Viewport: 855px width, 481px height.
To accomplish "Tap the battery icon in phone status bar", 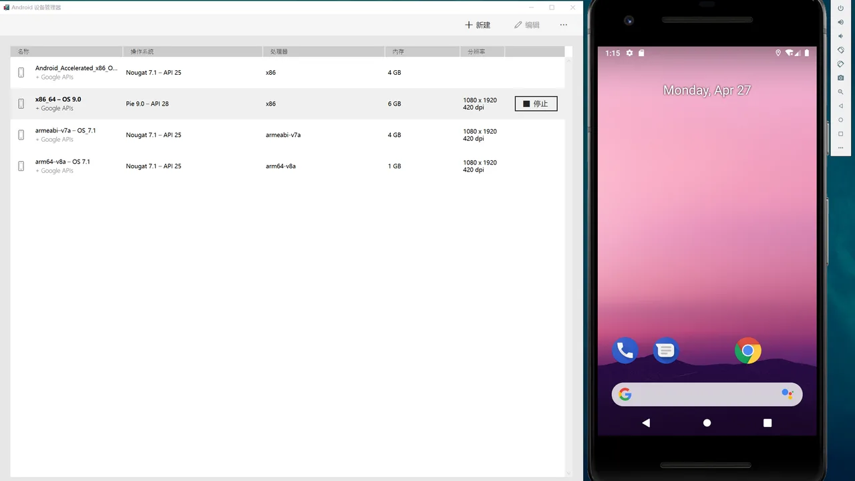I will [807, 53].
